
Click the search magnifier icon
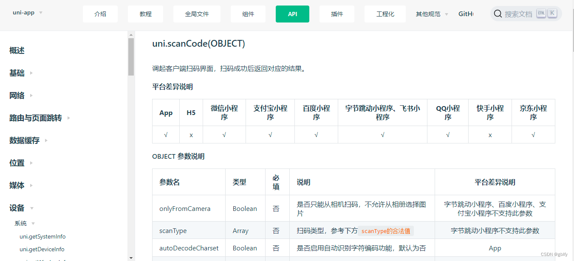coord(498,14)
